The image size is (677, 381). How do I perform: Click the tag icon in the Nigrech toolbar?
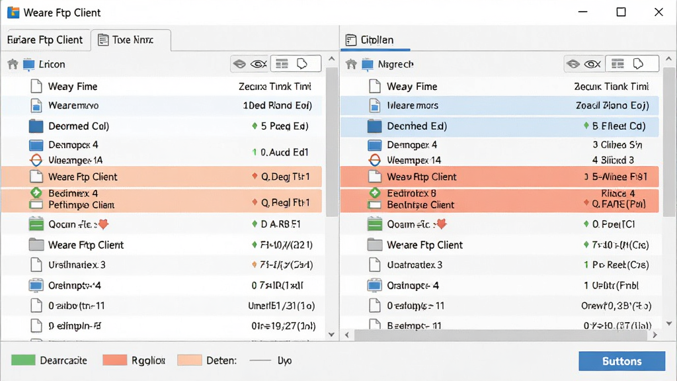(x=638, y=64)
